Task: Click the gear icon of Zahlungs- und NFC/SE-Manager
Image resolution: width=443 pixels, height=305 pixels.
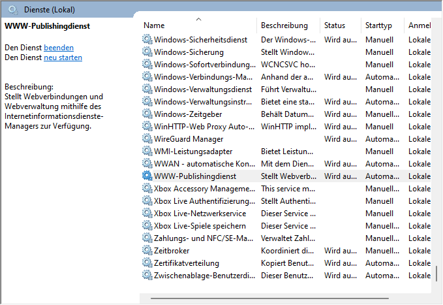Action: point(147,238)
